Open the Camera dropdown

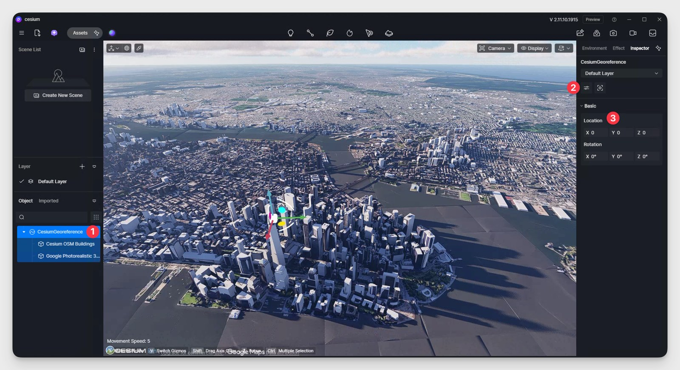tap(496, 48)
